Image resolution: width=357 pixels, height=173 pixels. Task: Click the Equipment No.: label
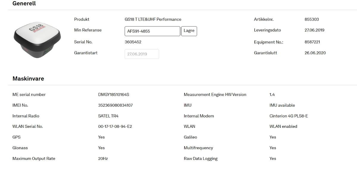point(269,42)
